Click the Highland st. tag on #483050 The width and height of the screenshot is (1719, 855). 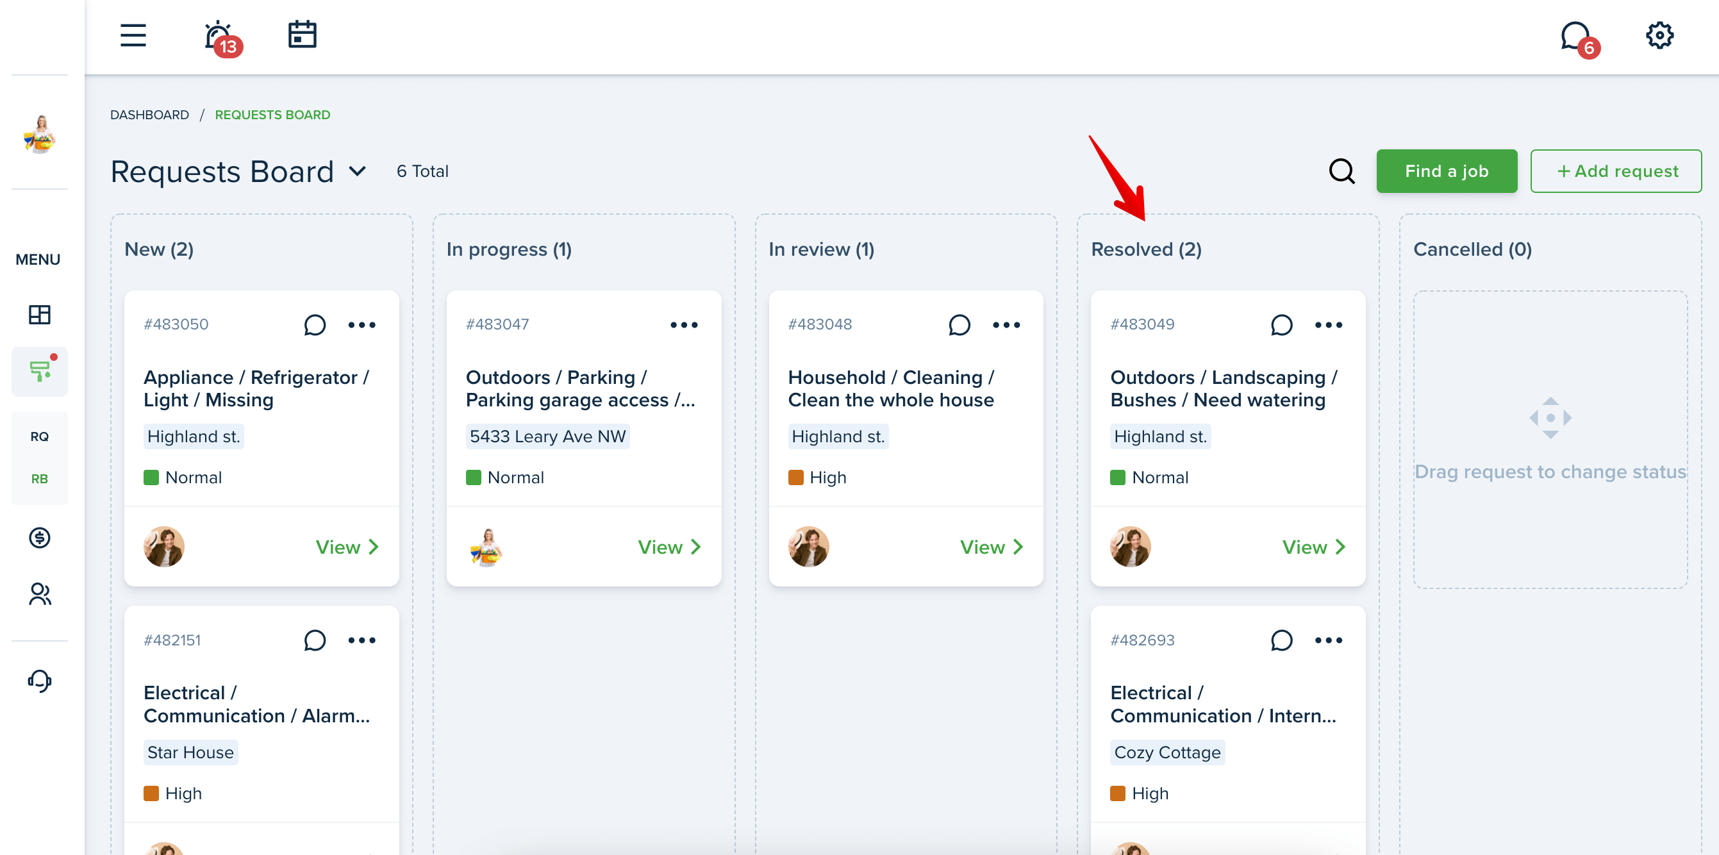pos(194,436)
